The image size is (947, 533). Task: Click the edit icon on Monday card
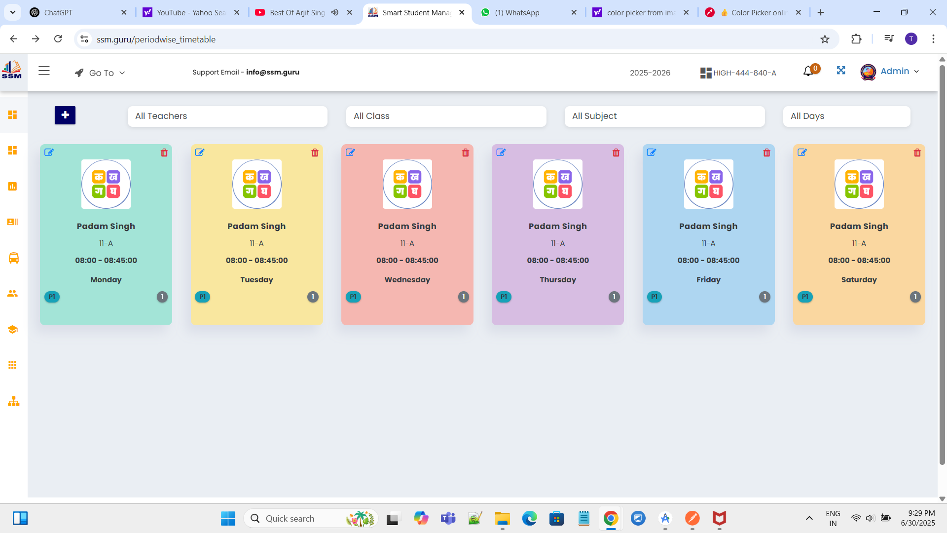tap(49, 152)
